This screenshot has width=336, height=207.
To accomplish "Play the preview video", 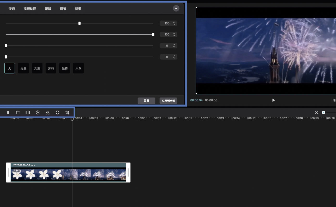I will tap(273, 100).
